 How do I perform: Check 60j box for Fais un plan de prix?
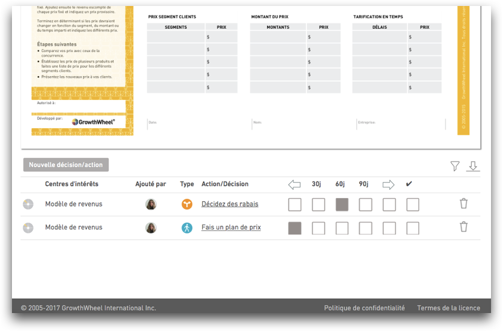[342, 229]
